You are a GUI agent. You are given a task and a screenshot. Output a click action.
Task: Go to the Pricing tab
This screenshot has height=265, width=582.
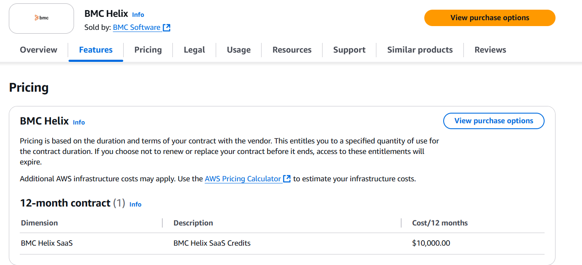148,50
